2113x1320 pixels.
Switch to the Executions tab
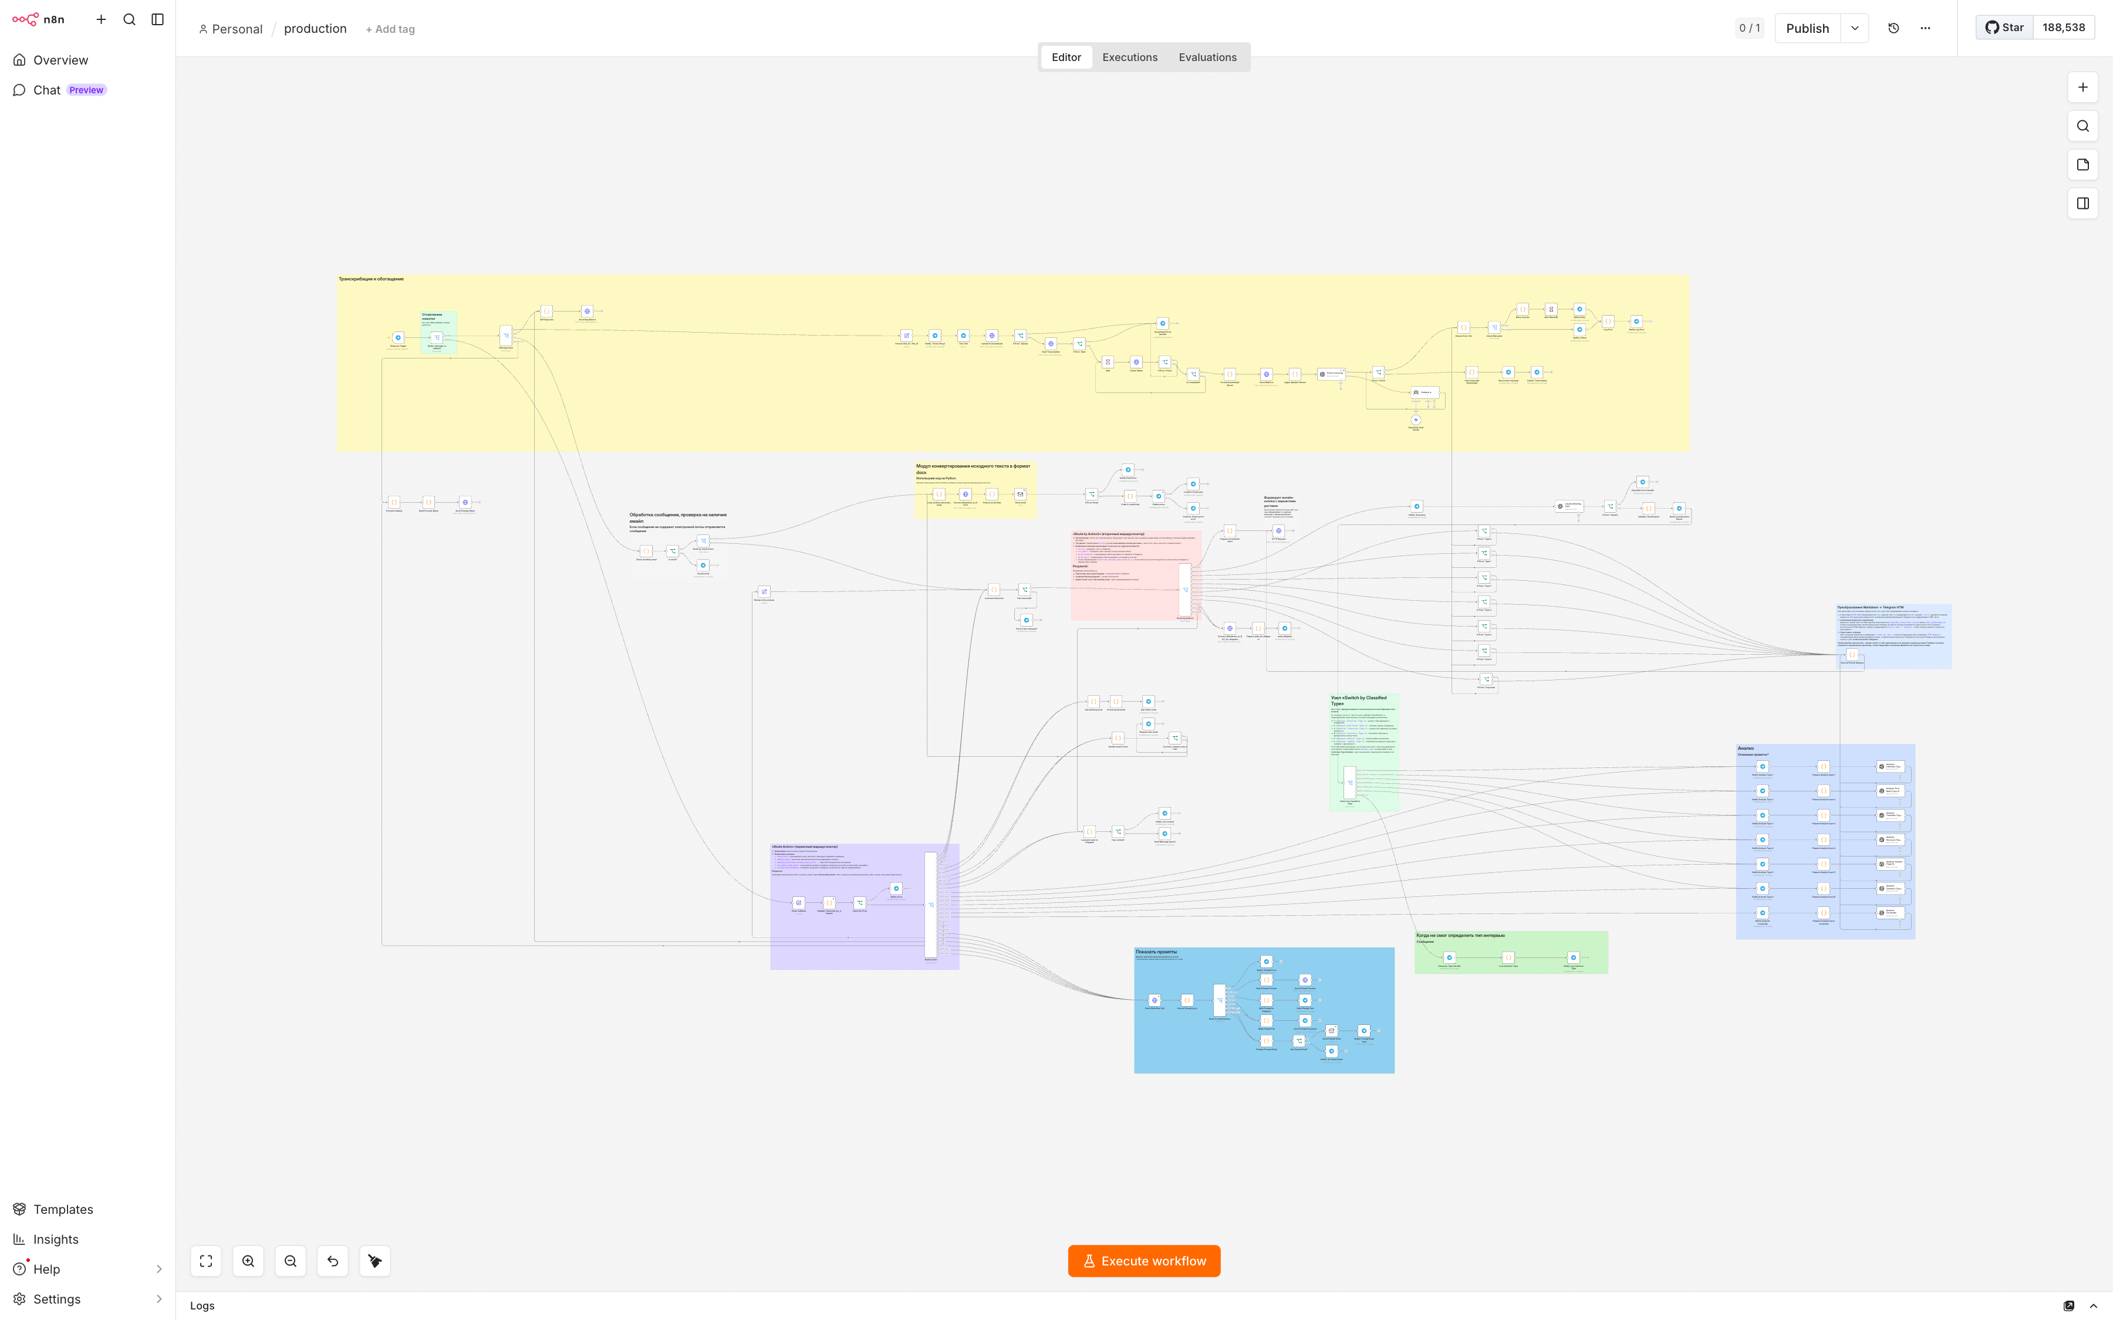(x=1130, y=57)
